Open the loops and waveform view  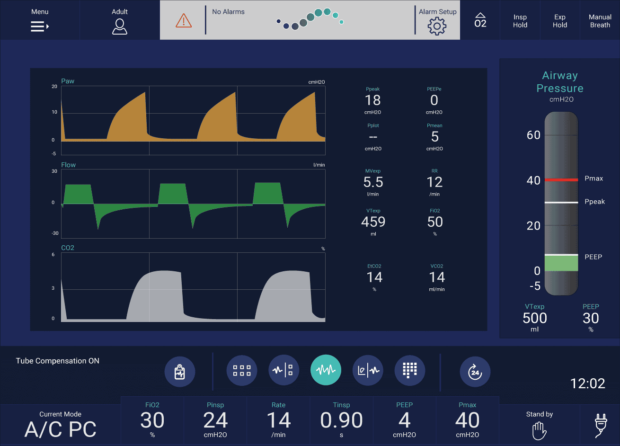click(368, 371)
